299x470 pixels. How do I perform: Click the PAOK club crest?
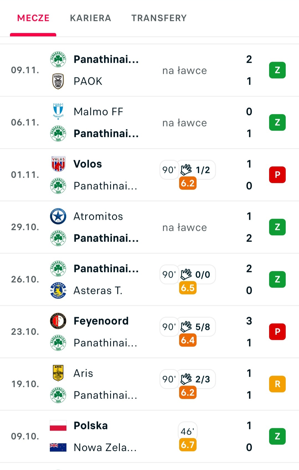(58, 81)
